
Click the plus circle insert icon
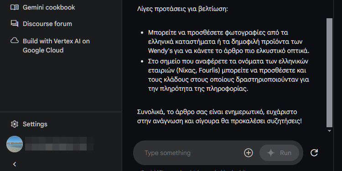tap(249, 153)
